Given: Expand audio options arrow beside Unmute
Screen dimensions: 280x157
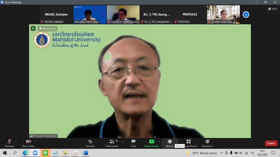Looking at the screenshot, I should click(x=16, y=141).
